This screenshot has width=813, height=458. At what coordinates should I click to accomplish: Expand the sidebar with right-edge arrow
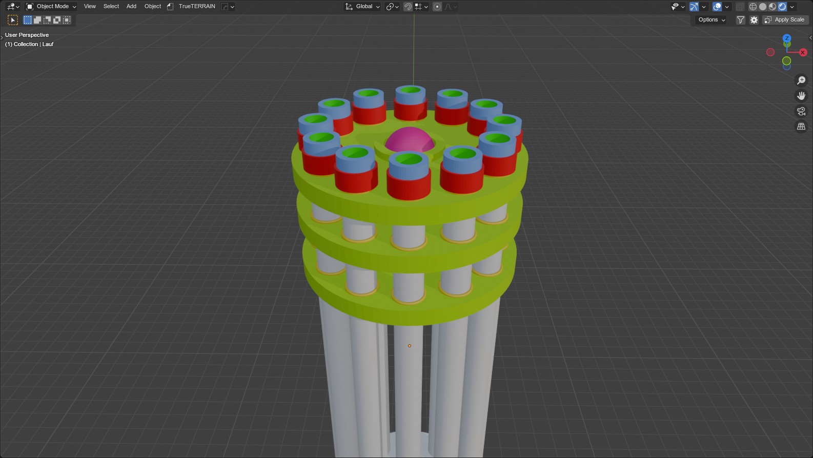(x=810, y=37)
